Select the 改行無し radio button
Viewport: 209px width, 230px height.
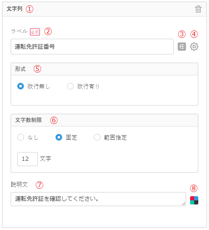coord(21,86)
